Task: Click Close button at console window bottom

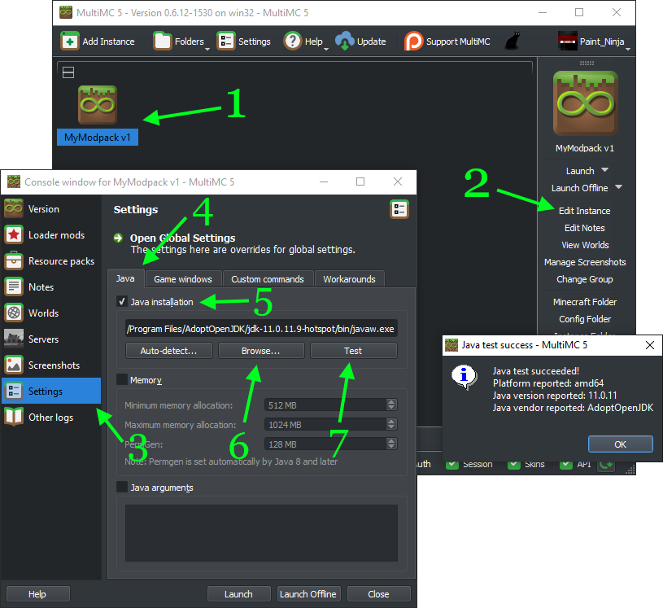Action: [x=379, y=594]
